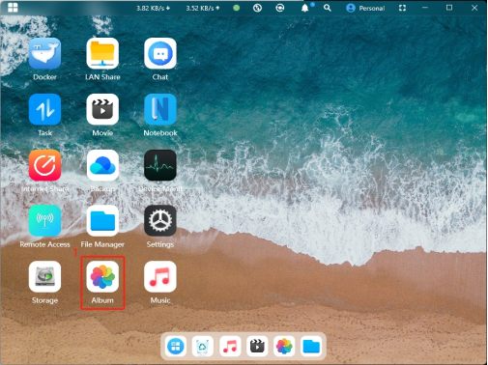Click the search magnifier icon
488x365 pixels.
[328, 8]
